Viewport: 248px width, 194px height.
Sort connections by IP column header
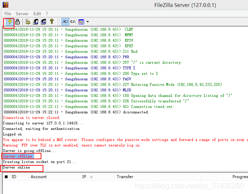click(x=97, y=177)
